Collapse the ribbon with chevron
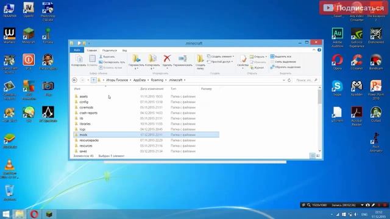This screenshot has width=390, height=219. [314, 50]
